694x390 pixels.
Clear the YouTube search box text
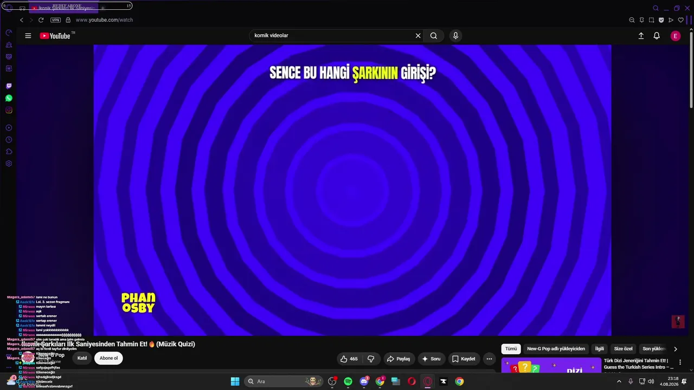[418, 36]
